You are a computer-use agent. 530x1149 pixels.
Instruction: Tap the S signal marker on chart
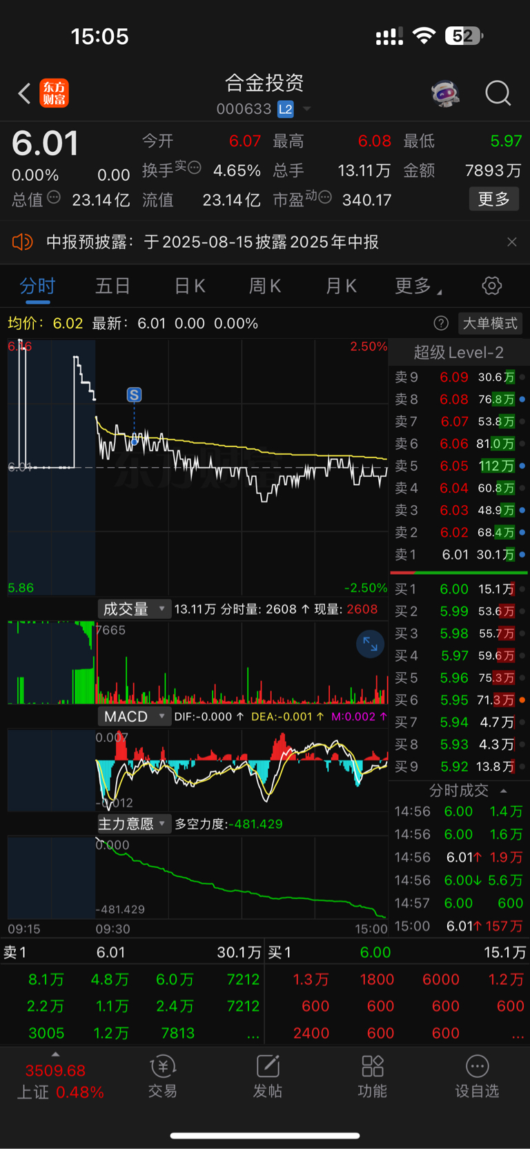pos(134,395)
